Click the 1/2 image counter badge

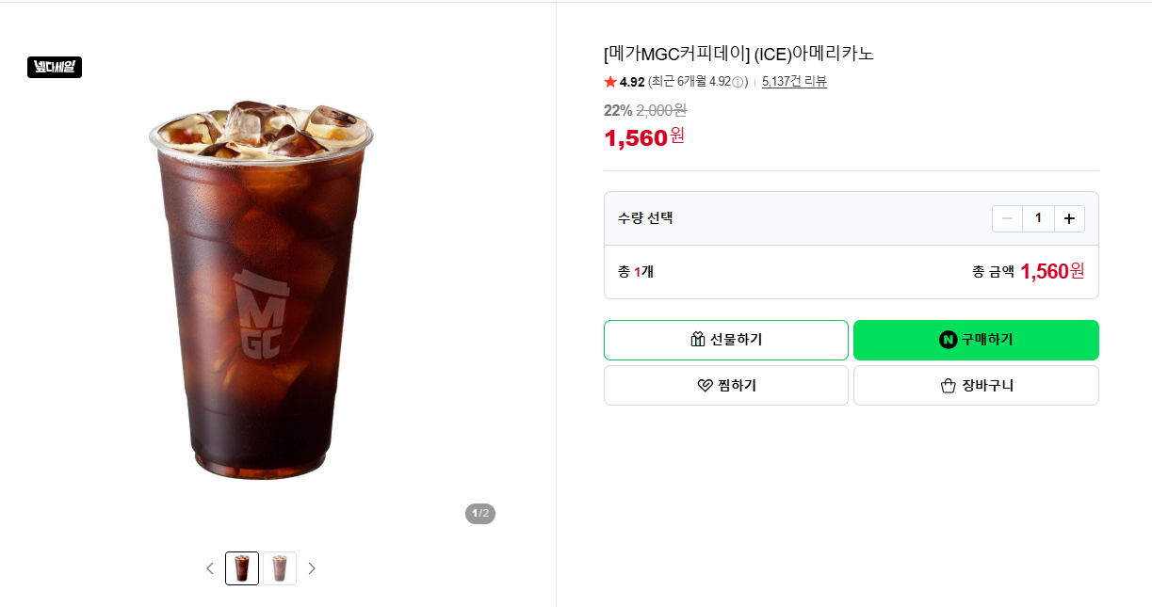point(480,514)
